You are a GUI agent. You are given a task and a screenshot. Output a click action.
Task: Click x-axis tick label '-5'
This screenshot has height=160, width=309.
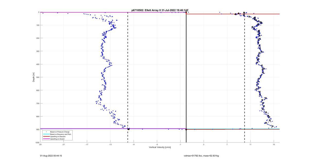coord(157,144)
